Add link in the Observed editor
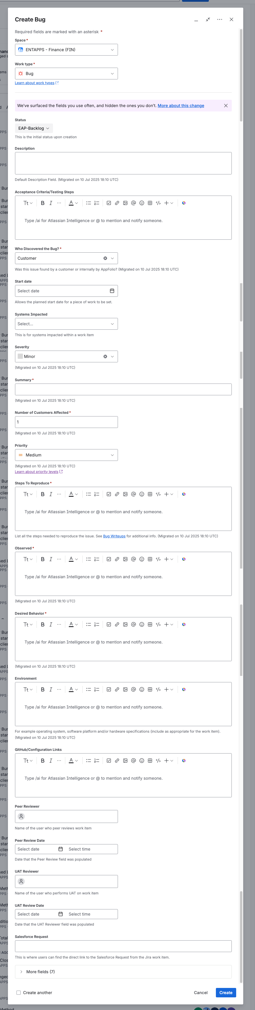 117,559
